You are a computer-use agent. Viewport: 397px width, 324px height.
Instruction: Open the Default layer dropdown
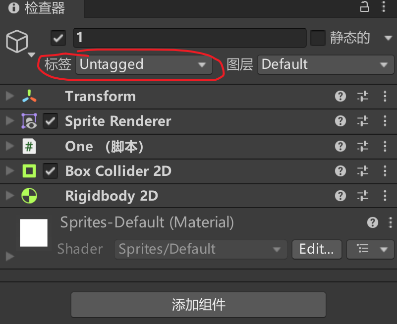[x=326, y=64]
